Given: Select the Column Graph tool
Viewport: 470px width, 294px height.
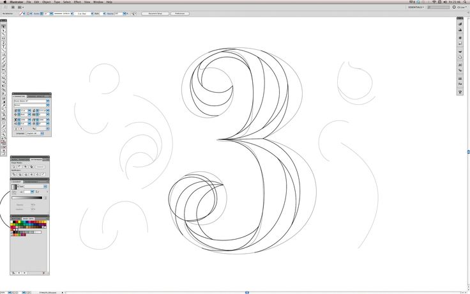Looking at the screenshot, I should click(4, 118).
